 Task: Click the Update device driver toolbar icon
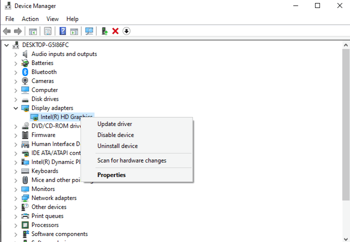tap(104, 31)
